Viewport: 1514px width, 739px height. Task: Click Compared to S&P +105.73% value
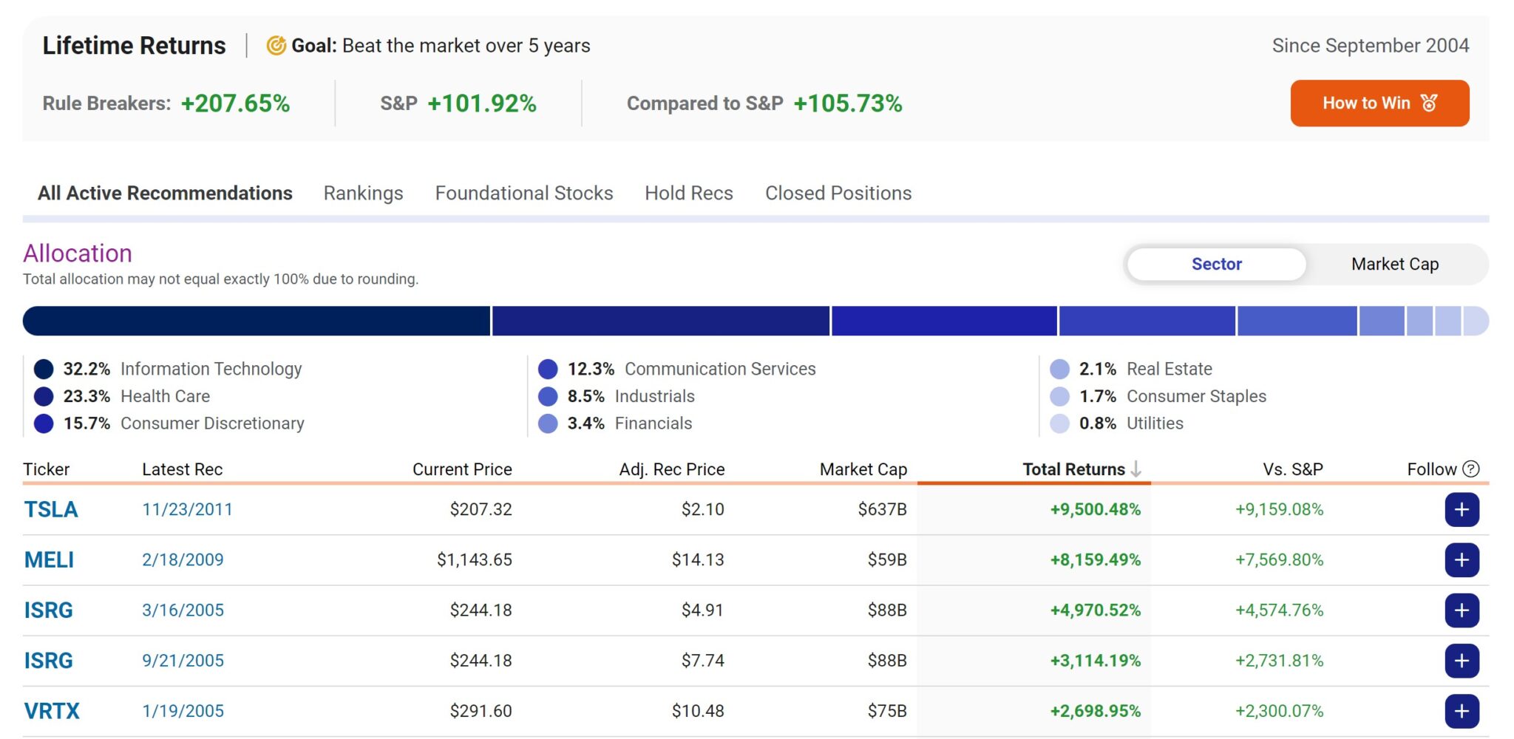click(x=848, y=103)
